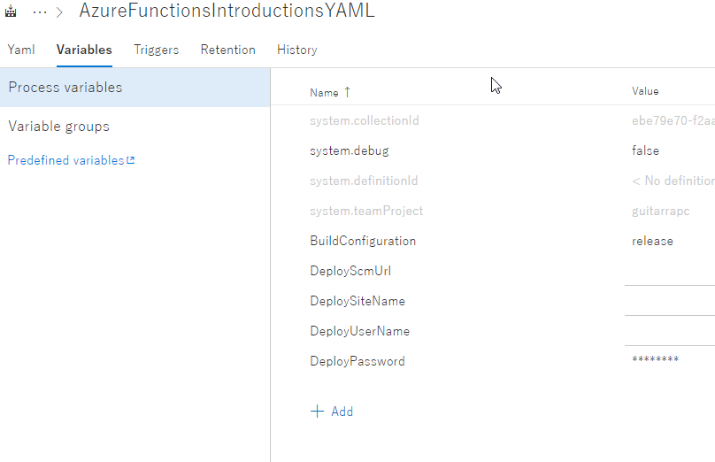Edit the DeployScmUrl value field
The height and width of the screenshot is (462, 715).
669,272
